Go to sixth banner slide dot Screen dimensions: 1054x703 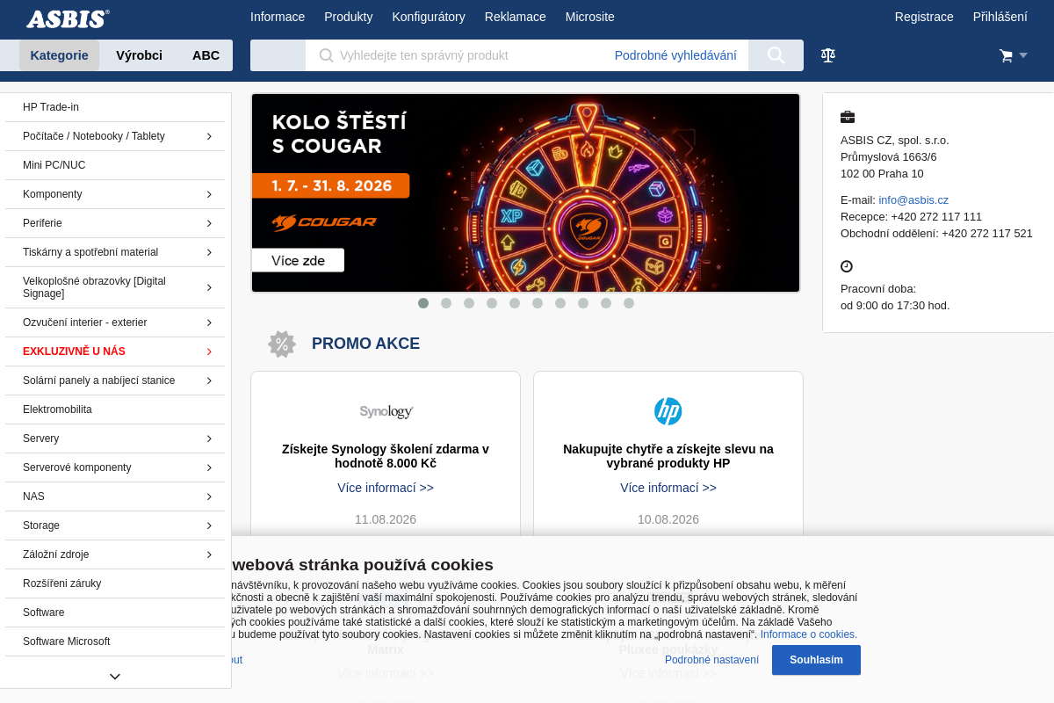pyautogui.click(x=538, y=303)
